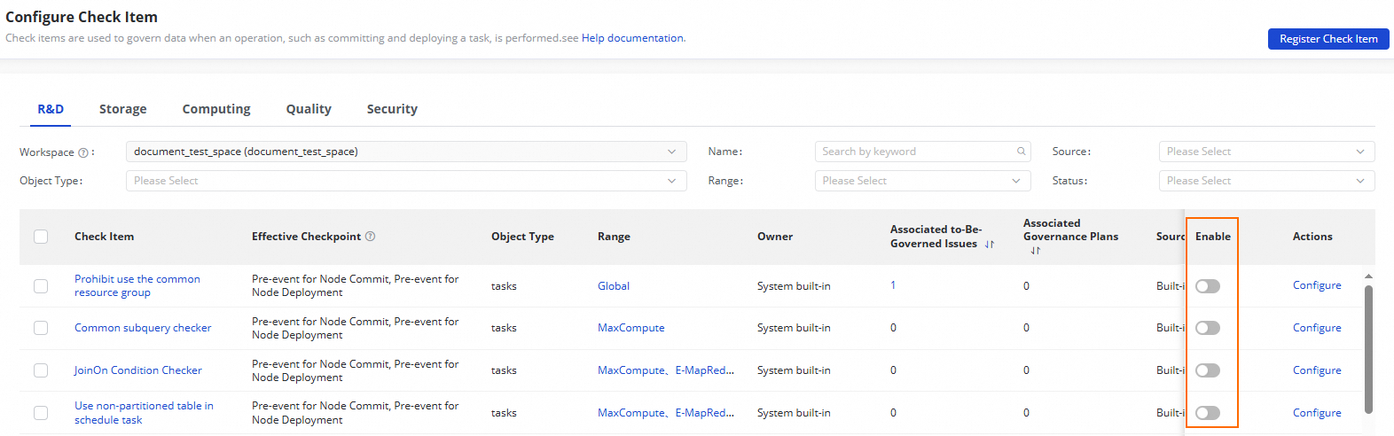Switch to the Storage tab
The height and width of the screenshot is (436, 1394).
point(123,109)
